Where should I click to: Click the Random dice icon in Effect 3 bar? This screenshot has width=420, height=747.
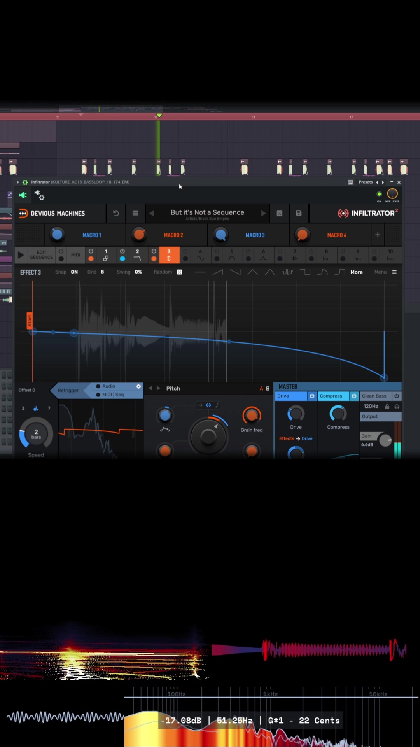[x=180, y=272]
